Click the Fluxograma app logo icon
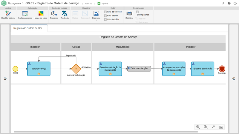Image resolution: width=239 pixels, height=134 pixels. click(4, 3)
